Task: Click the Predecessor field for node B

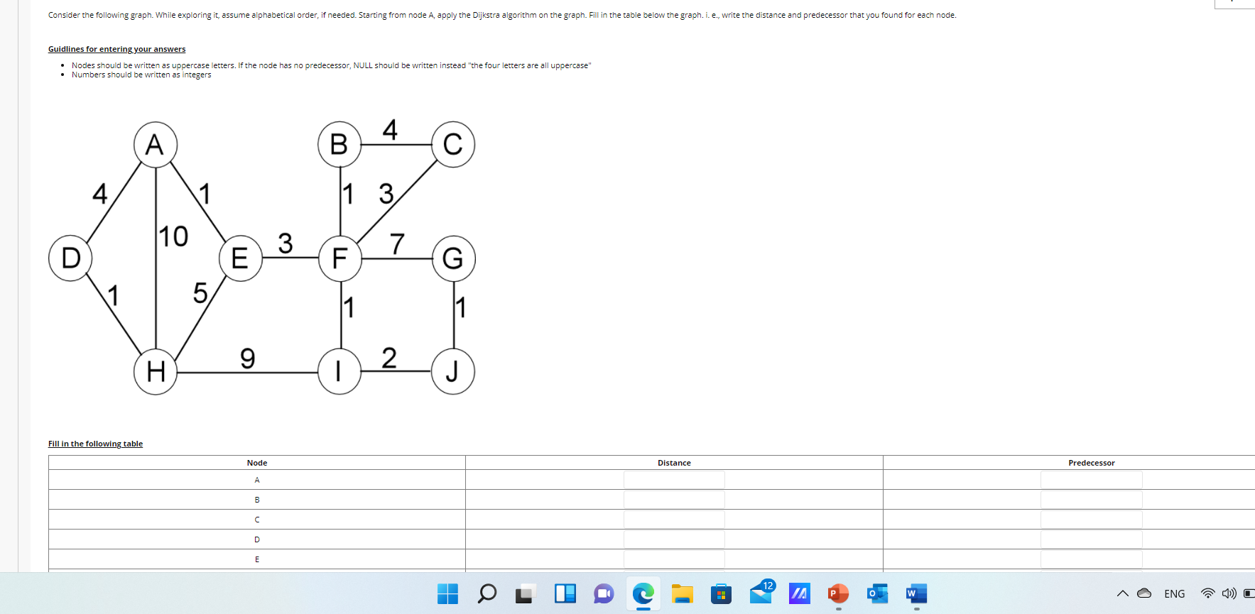Action: [x=1092, y=500]
